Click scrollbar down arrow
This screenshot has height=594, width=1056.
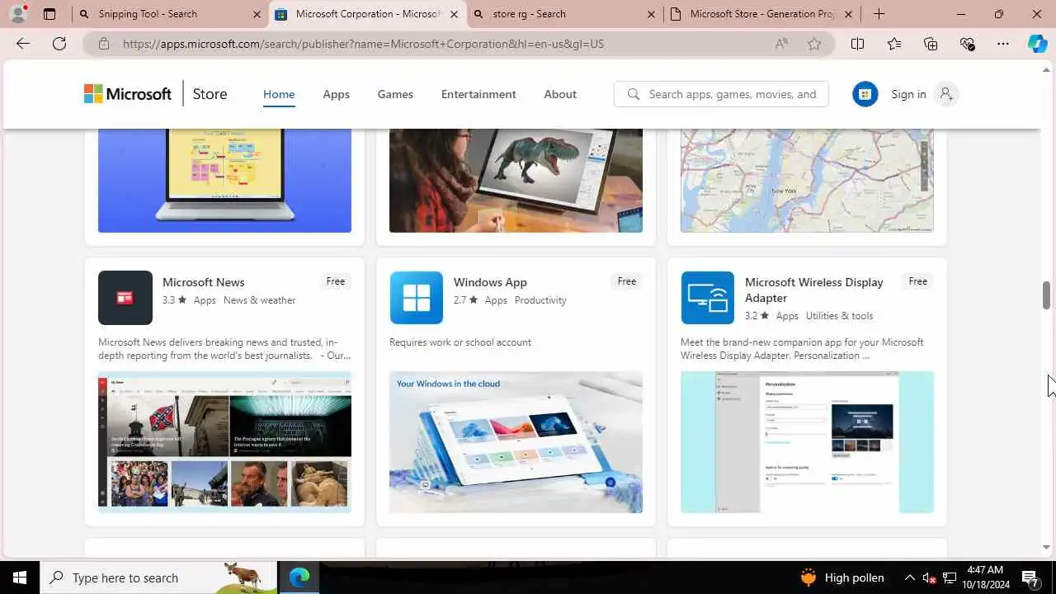[1046, 547]
